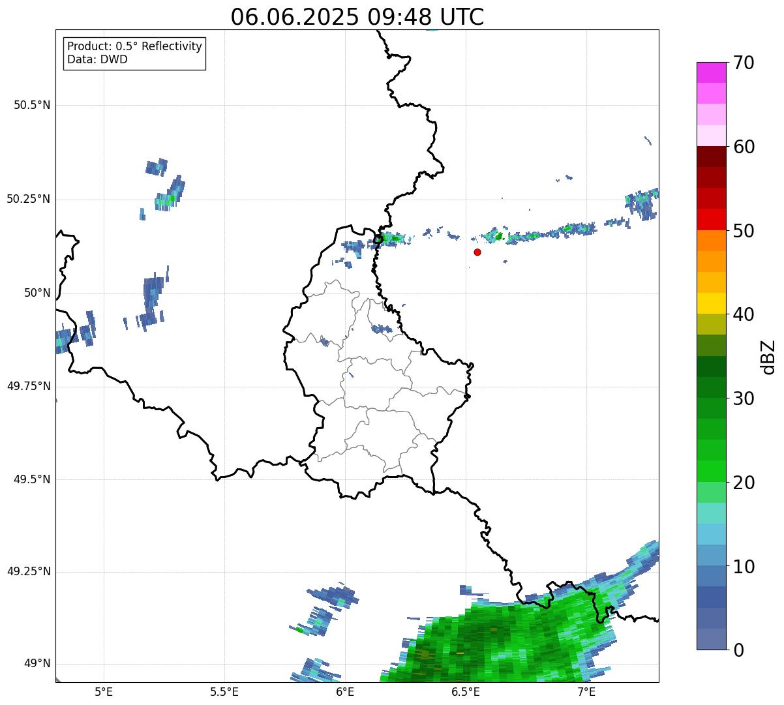Pick the darkest green swatch below the olive-green band
The image size is (784, 705).
coord(712,367)
